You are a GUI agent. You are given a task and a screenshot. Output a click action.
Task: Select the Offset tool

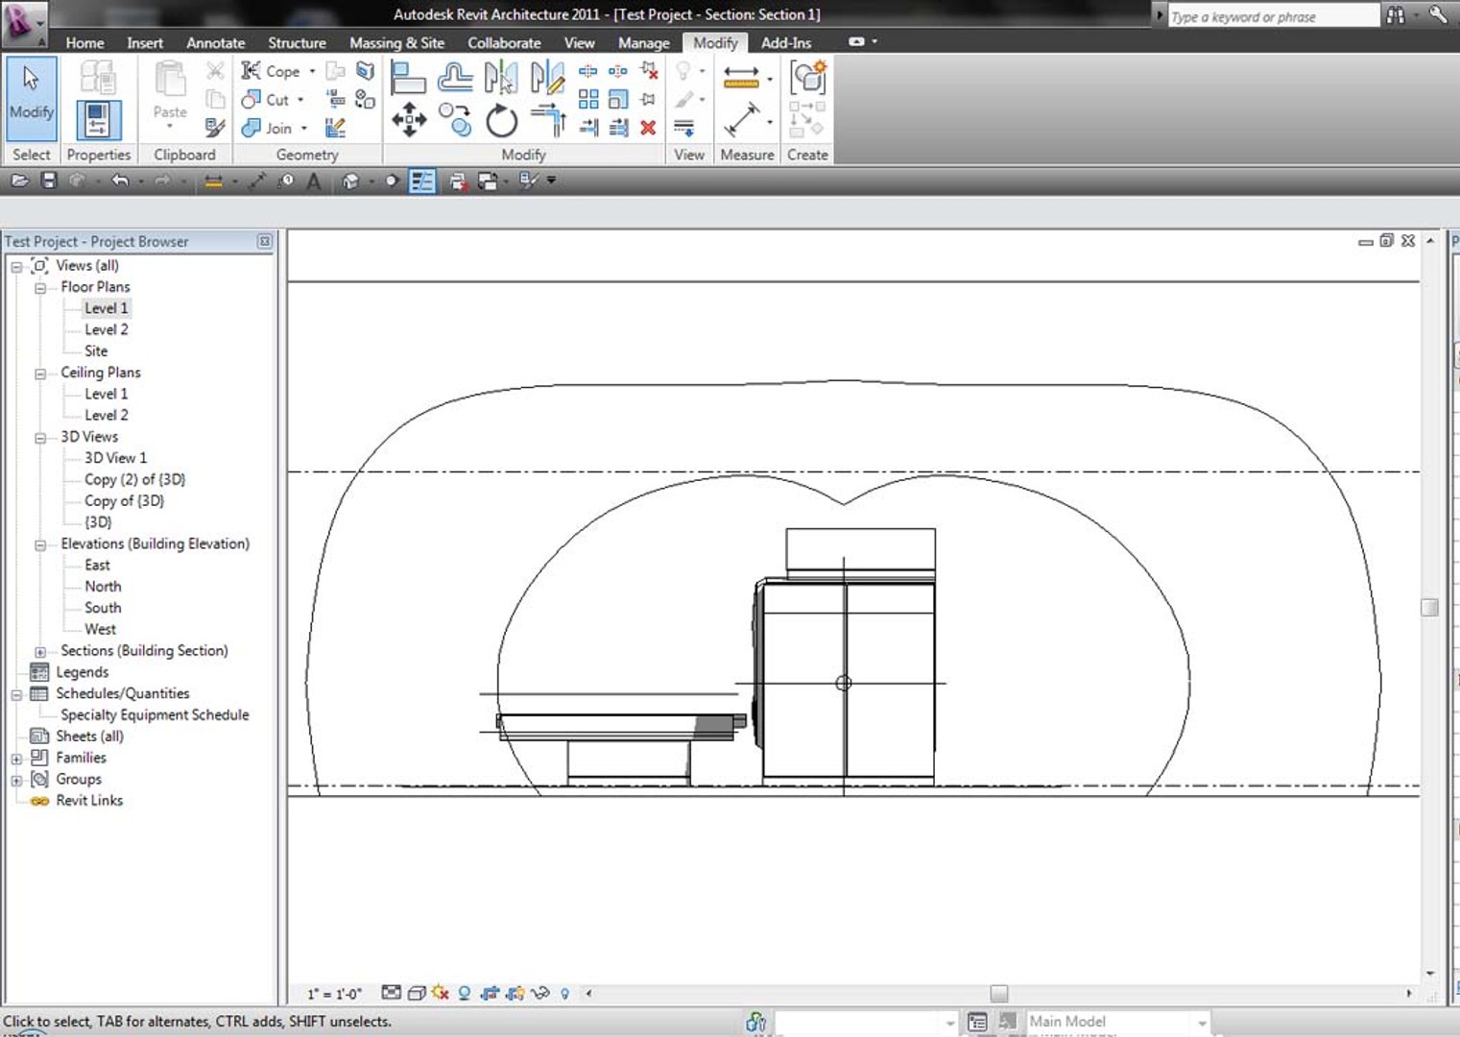[455, 77]
